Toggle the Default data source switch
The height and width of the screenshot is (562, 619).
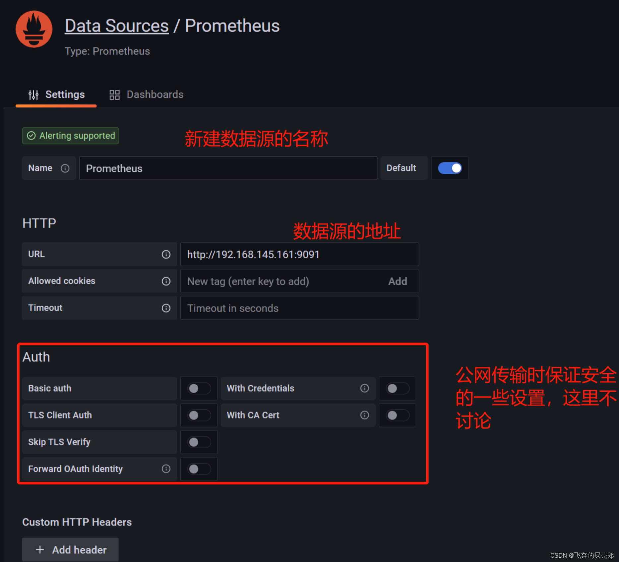[x=450, y=168]
